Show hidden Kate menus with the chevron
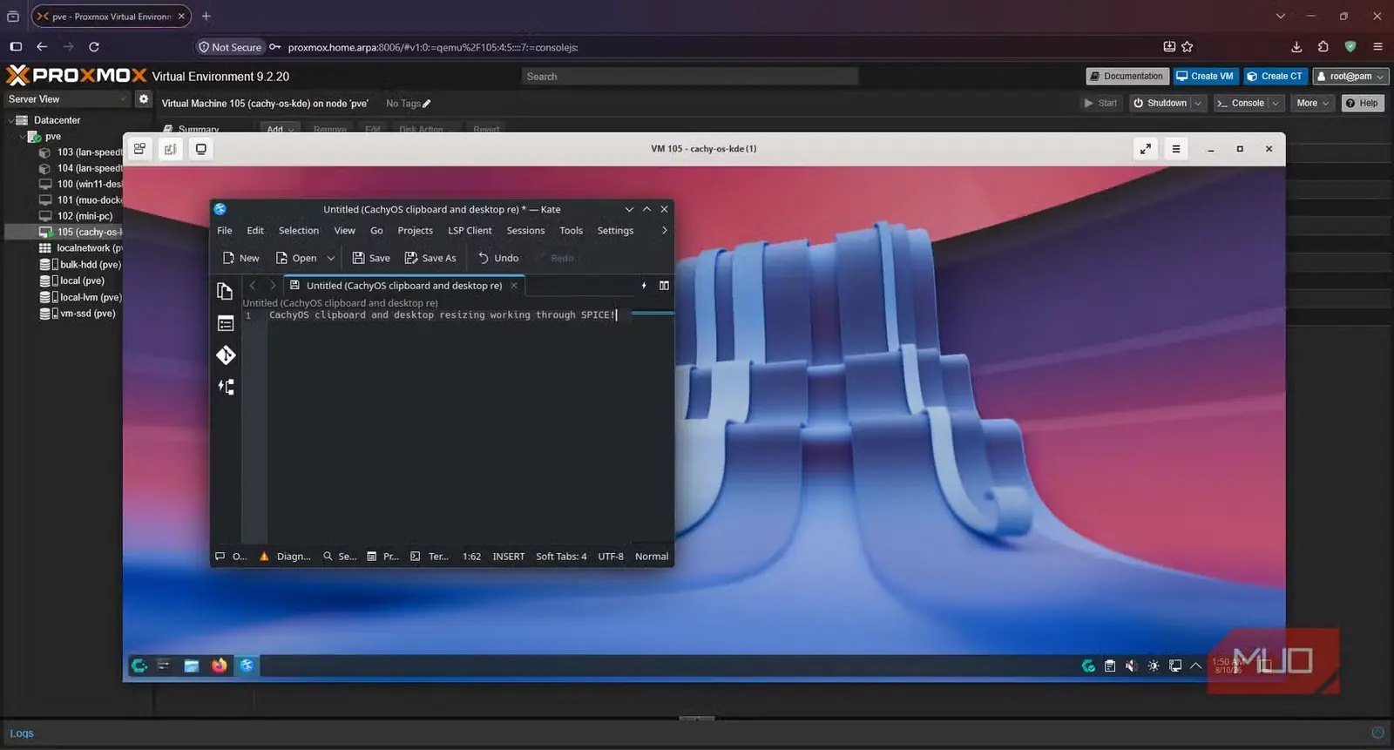Screen dimensions: 1394x750 tap(664, 231)
